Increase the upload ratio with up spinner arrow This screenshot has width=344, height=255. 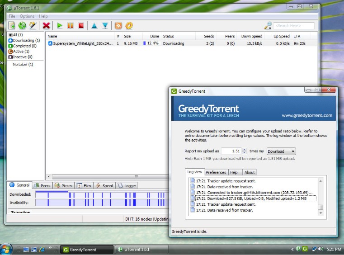[244, 150]
